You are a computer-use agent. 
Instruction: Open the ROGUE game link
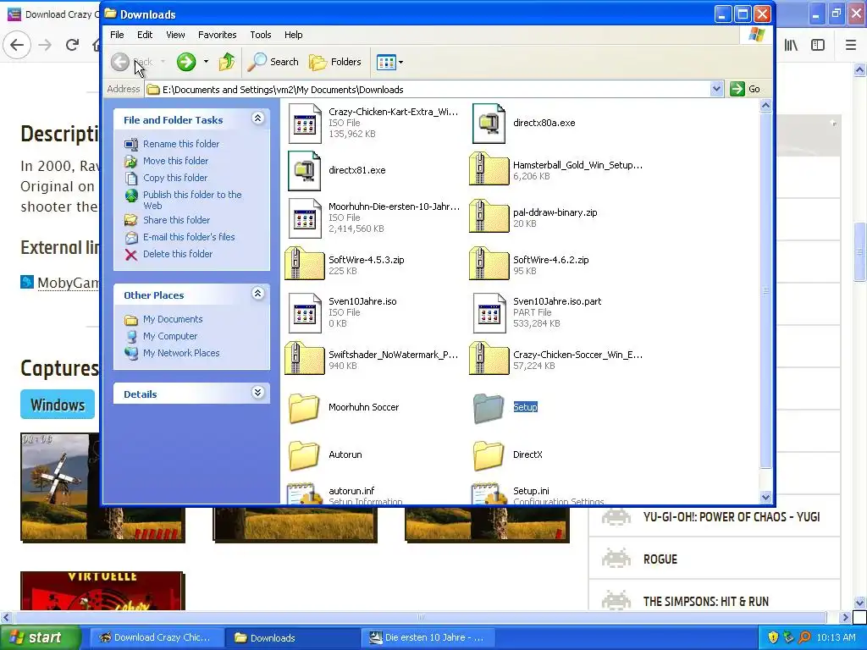click(660, 559)
